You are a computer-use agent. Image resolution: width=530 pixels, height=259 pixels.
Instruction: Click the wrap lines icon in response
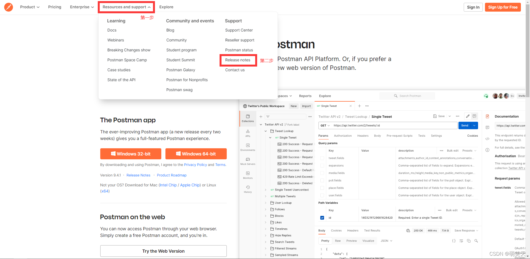(x=461, y=241)
